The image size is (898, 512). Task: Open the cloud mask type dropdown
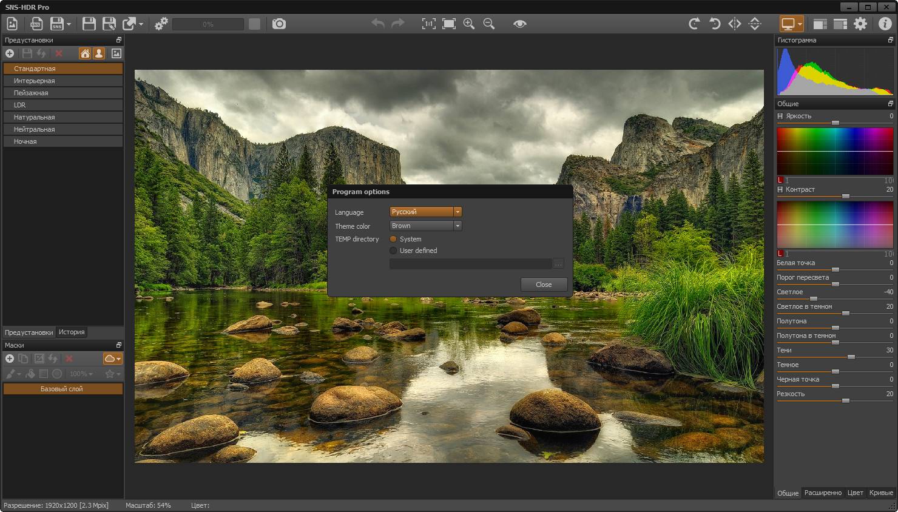tap(113, 359)
